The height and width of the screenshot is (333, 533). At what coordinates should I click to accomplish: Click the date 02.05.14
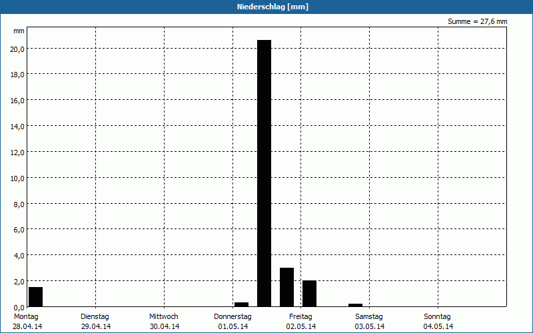click(301, 326)
